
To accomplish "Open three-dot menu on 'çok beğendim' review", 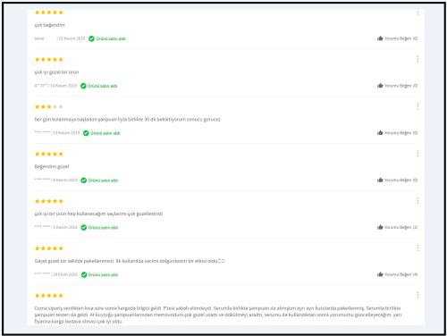I will coord(417,13).
